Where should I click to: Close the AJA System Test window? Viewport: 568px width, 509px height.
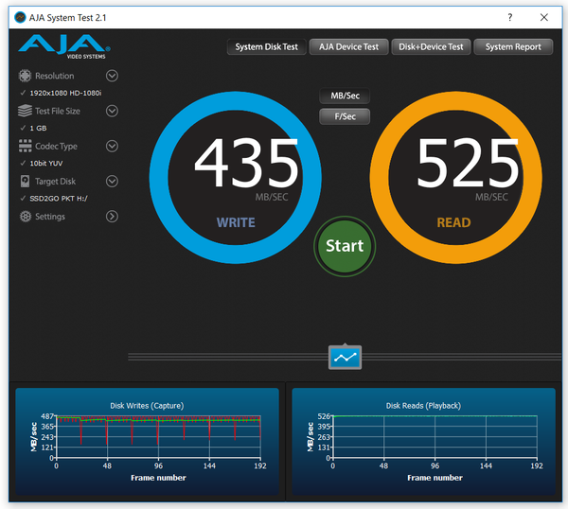[544, 17]
